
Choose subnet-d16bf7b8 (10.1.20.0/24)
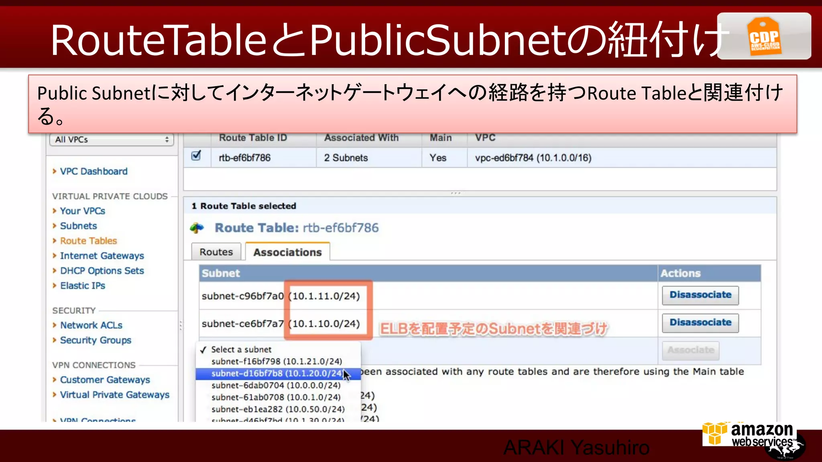coord(278,373)
